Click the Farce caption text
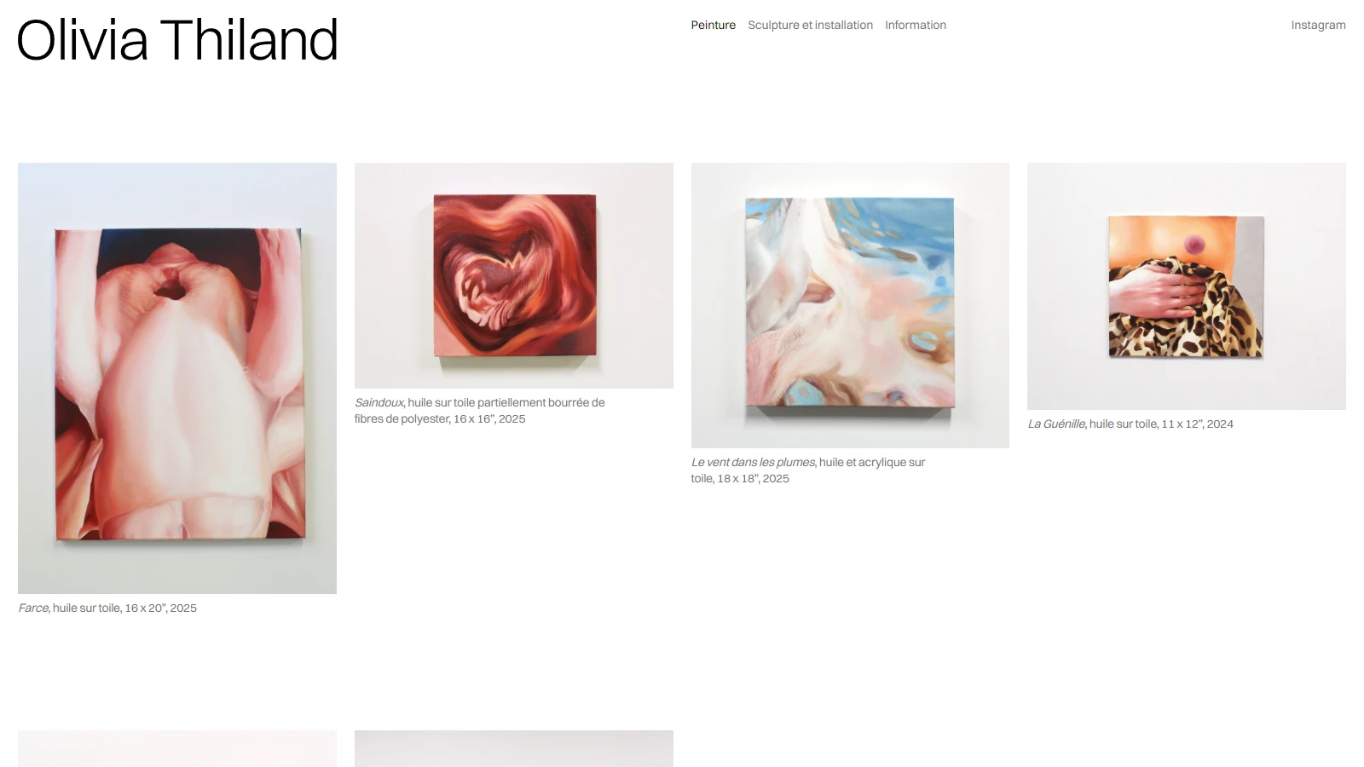1364x767 pixels. click(x=107, y=608)
